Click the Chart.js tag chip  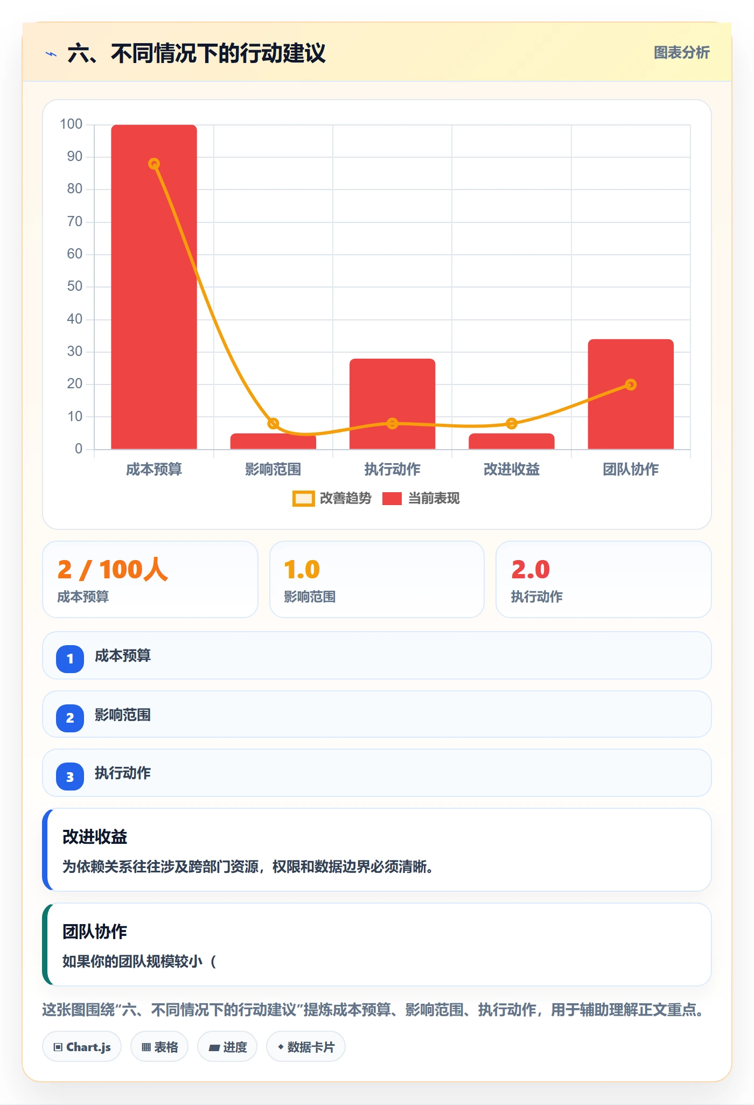pyautogui.click(x=82, y=1047)
